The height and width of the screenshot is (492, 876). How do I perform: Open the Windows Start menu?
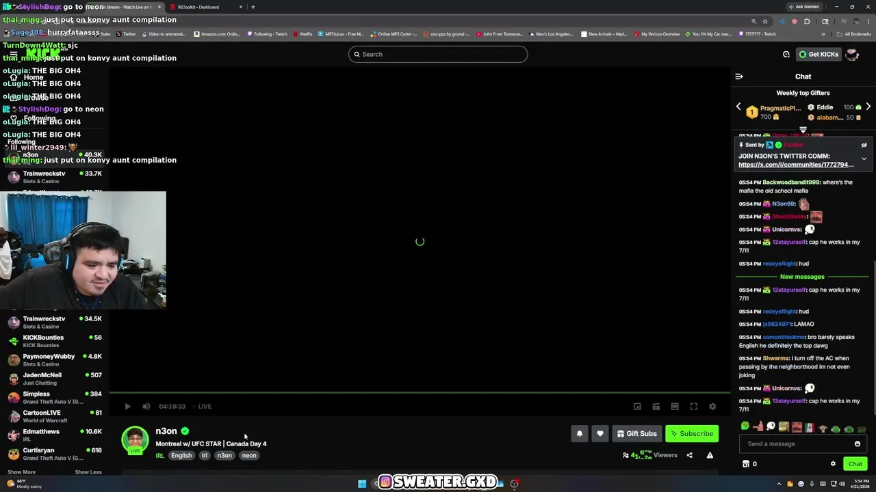tap(362, 484)
